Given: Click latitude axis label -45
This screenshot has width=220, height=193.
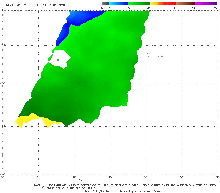Looking at the screenshot, I should click(x=3, y=45).
